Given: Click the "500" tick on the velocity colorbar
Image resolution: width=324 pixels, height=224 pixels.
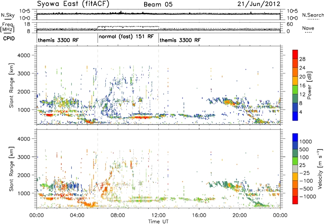Looking at the screenshot, I should click(x=304, y=150).
